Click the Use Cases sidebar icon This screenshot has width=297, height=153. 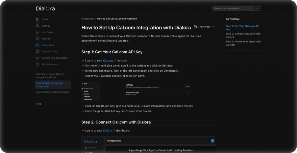click(x=38, y=32)
